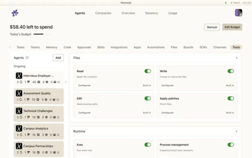Click the OAuth key indicator in title bar
Image resolution: width=252 pixels, height=158 pixels.
[235, 3]
